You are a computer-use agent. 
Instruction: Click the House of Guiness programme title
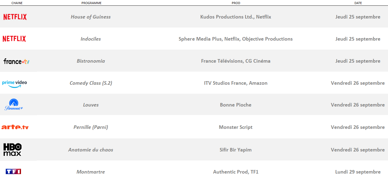pyautogui.click(x=91, y=17)
